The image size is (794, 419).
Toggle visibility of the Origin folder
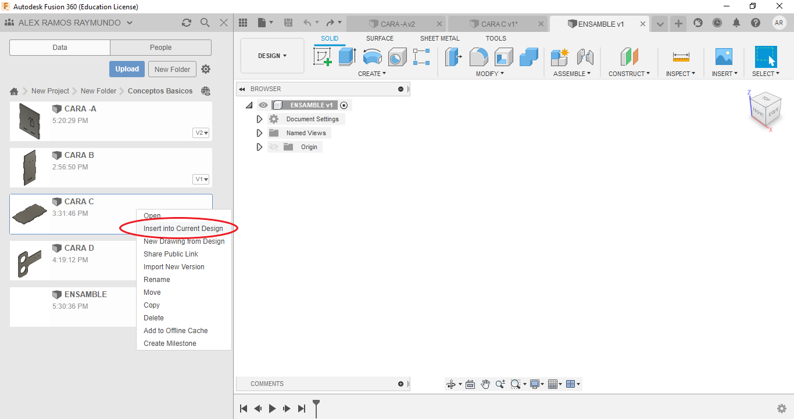(273, 147)
